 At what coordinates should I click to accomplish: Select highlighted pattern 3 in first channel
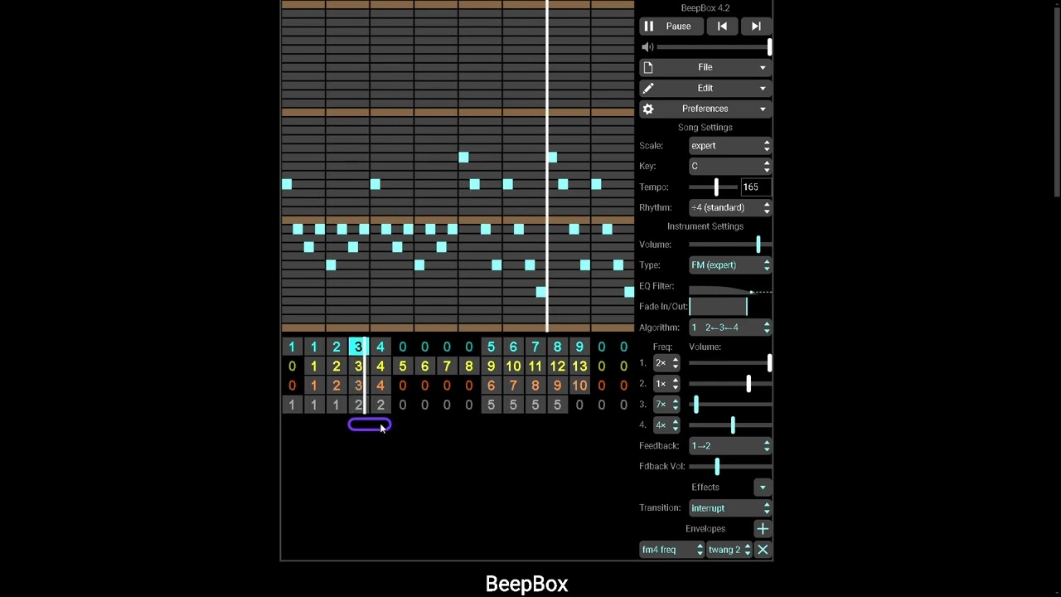(358, 347)
